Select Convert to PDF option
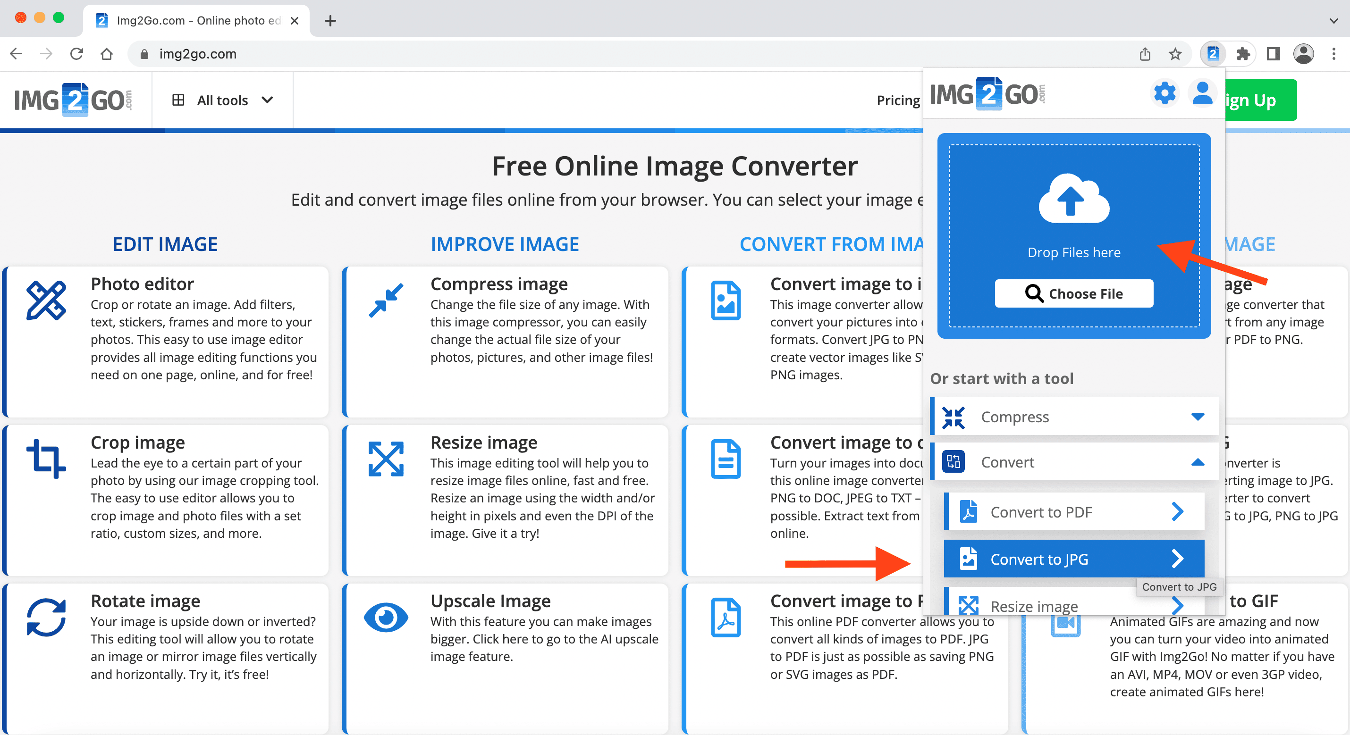The width and height of the screenshot is (1350, 735). click(1071, 511)
